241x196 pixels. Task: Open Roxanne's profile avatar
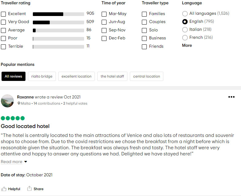pyautogui.click(x=7, y=101)
